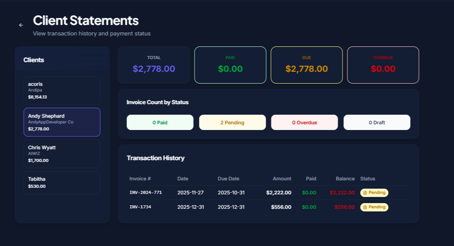This screenshot has width=454, height=246.
Task: Select the Overdue summary card
Action: pos(383,65)
